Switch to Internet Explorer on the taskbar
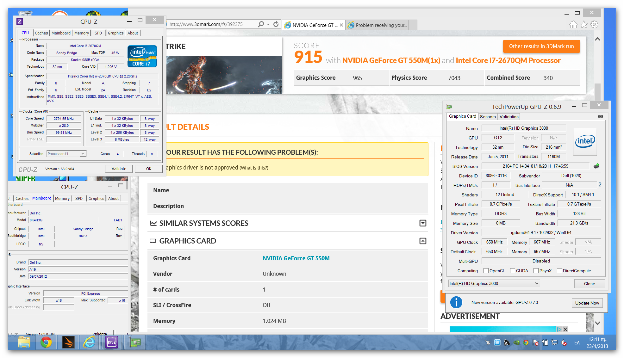Viewport: 624px width, 358px height. pyautogui.click(x=90, y=342)
